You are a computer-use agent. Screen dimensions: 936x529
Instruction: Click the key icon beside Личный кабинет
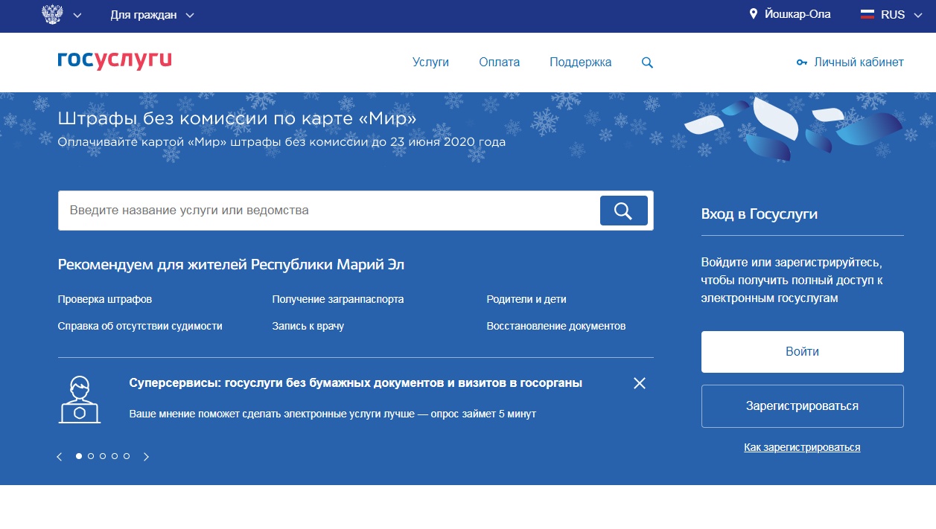(x=802, y=63)
